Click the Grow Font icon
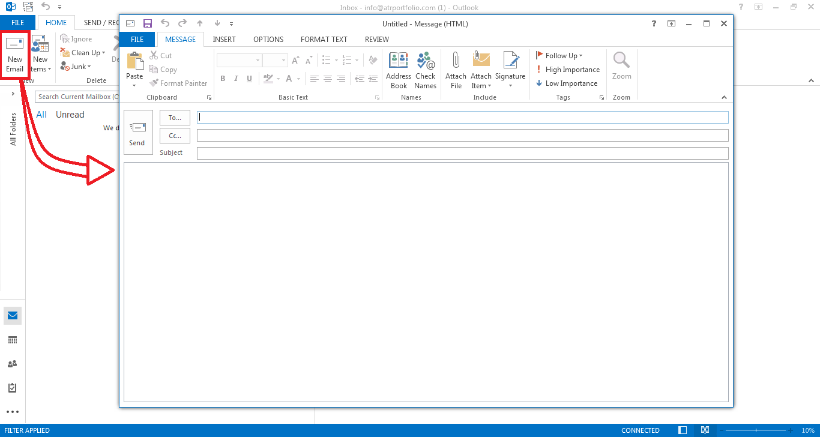 (x=295, y=60)
